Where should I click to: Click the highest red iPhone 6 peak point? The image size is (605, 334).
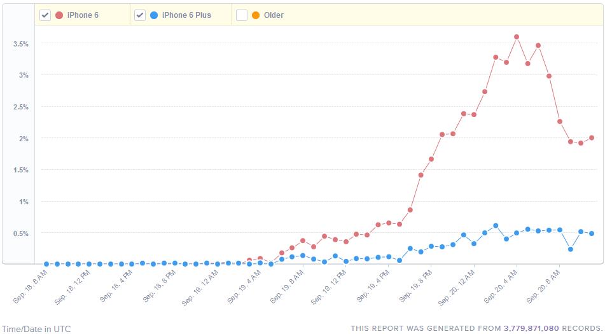tap(517, 37)
